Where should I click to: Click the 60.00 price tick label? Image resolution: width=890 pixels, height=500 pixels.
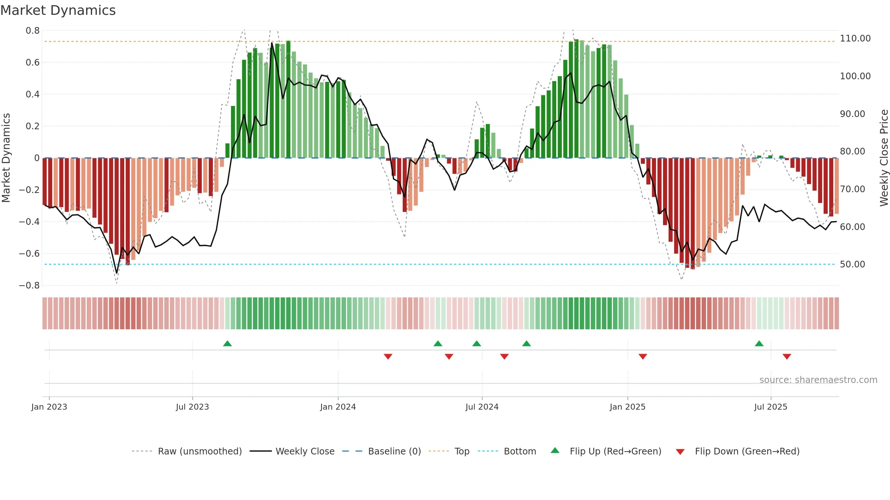[x=853, y=227]
